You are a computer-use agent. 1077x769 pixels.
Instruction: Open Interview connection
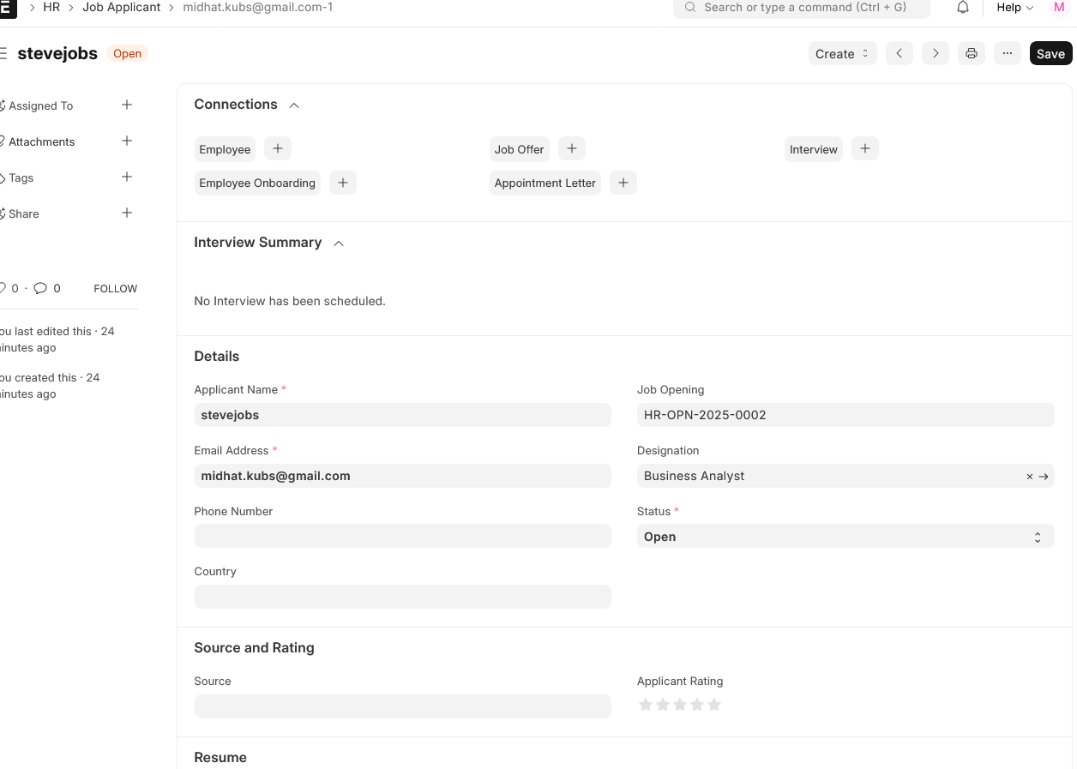pos(814,149)
